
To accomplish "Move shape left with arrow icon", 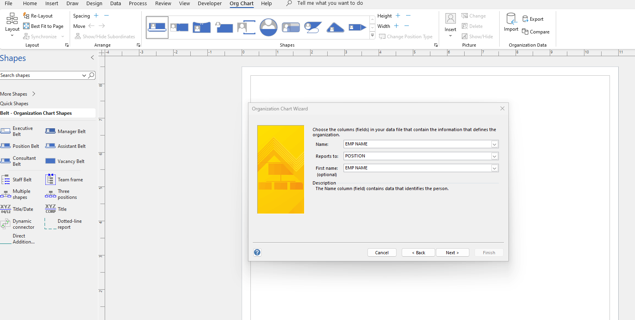I will pyautogui.click(x=92, y=26).
